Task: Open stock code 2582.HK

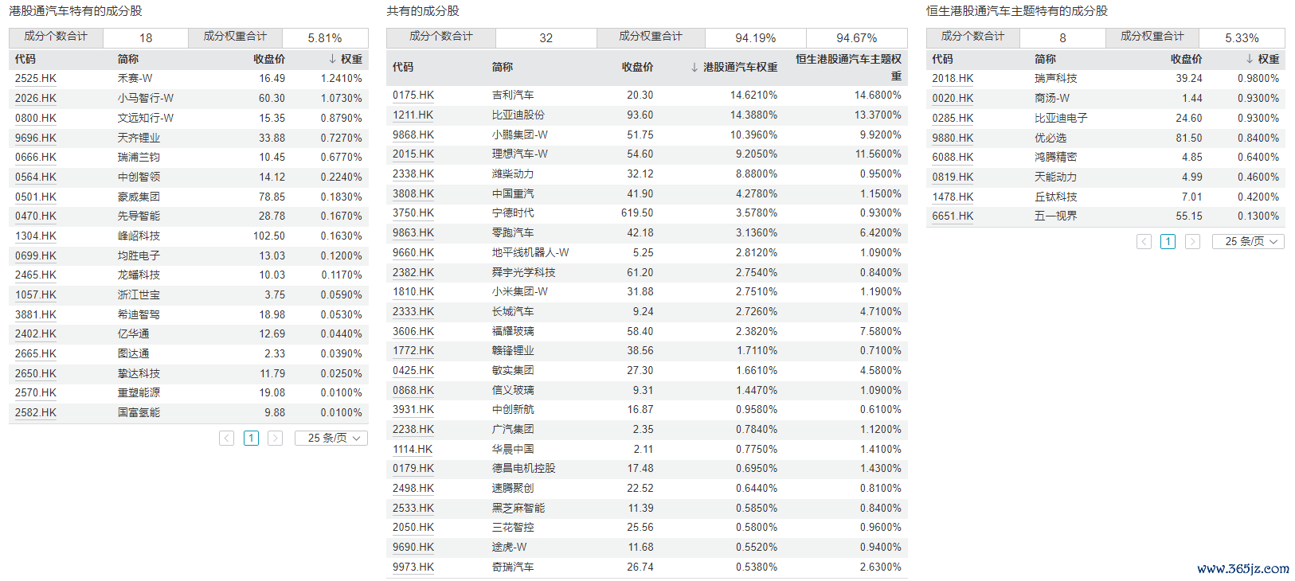Action: [36, 413]
